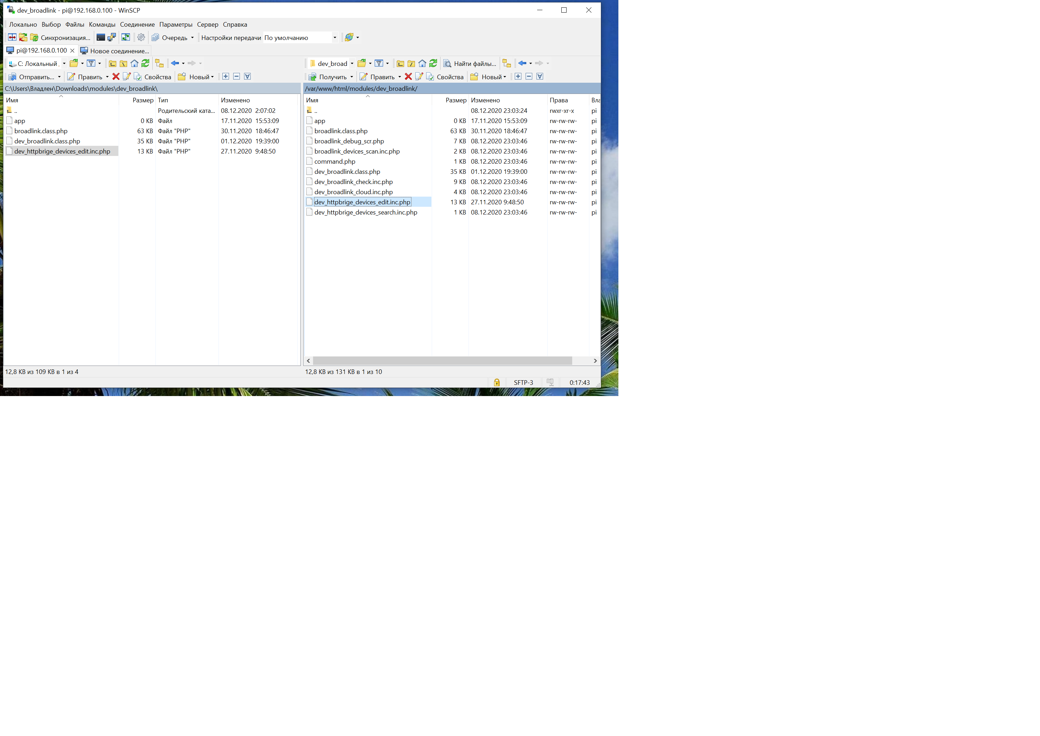The height and width of the screenshot is (736, 1040).
Task: Click local Select Files plus icon
Action: pyautogui.click(x=226, y=77)
